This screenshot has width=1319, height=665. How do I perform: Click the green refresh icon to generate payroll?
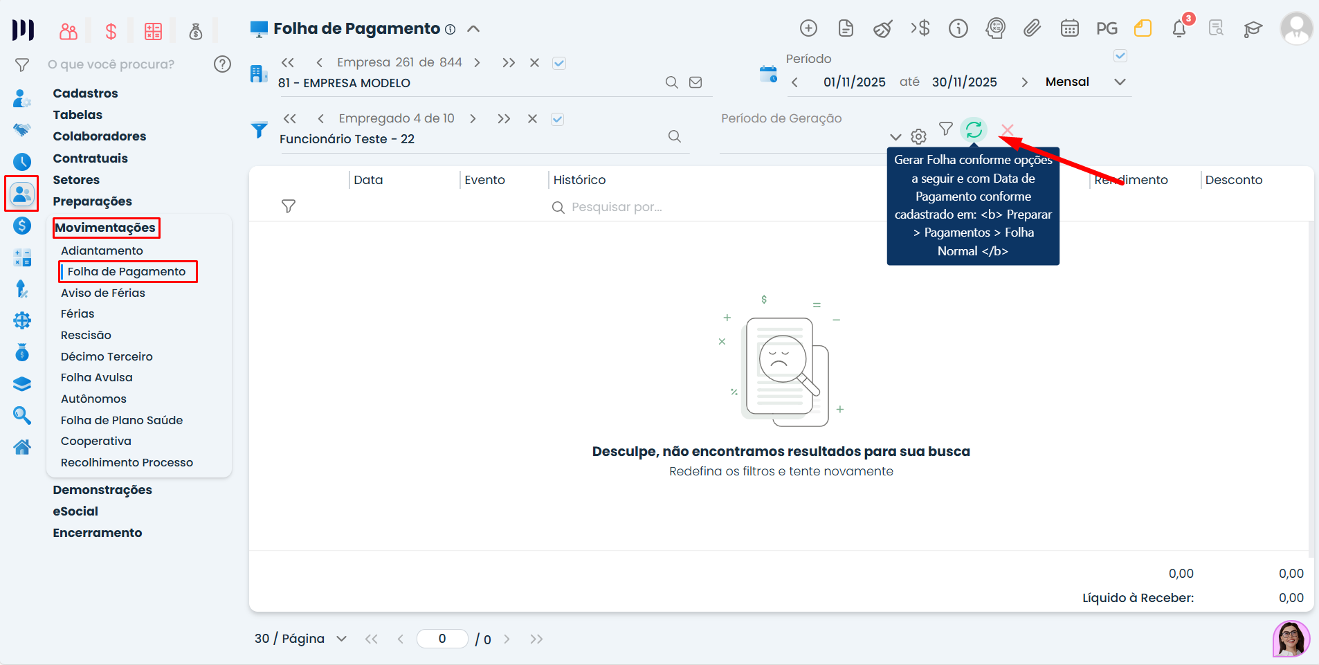(x=974, y=129)
